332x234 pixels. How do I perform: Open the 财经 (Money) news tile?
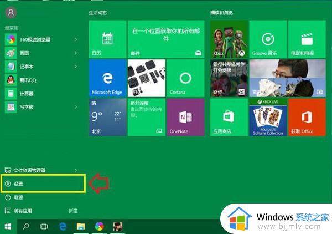229,78
